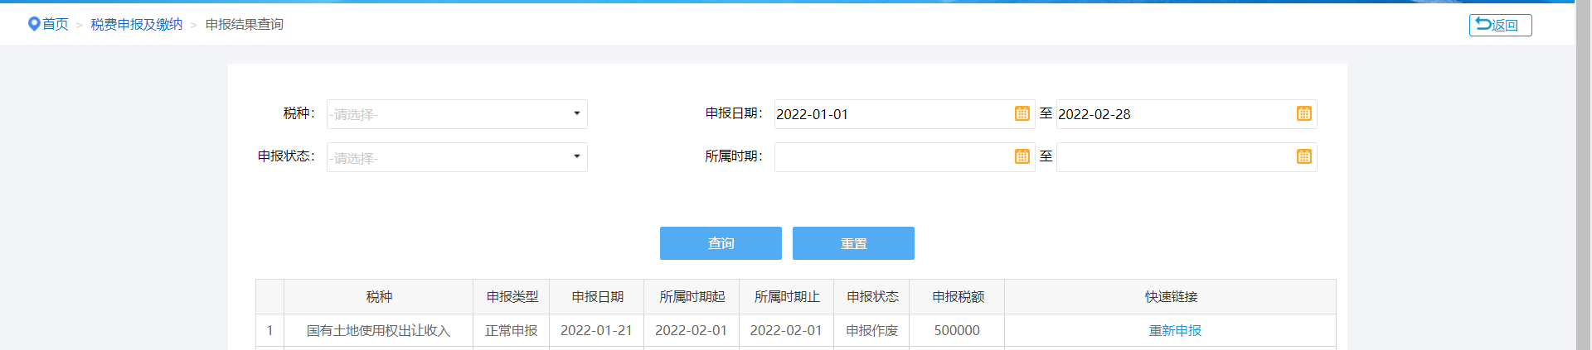This screenshot has height=350, width=1592.
Task: Select status cell 申报作废
Action: tap(872, 330)
